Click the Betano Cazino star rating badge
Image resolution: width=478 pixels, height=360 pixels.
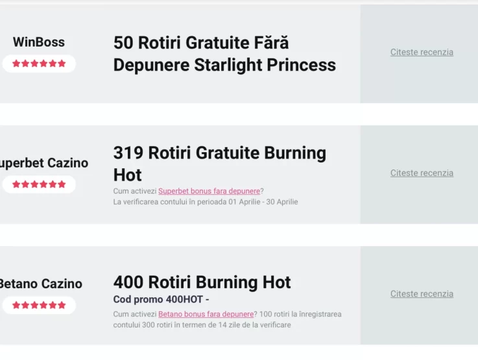click(x=39, y=305)
